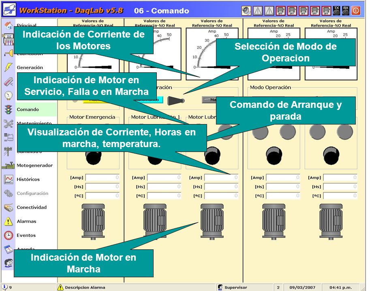Mute alarm sound with the speaker icon

(246, 11)
